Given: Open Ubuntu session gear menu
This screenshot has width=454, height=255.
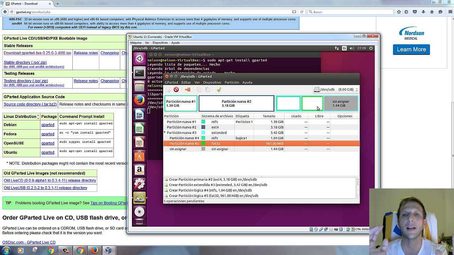Looking at the screenshot, I should [x=371, y=48].
